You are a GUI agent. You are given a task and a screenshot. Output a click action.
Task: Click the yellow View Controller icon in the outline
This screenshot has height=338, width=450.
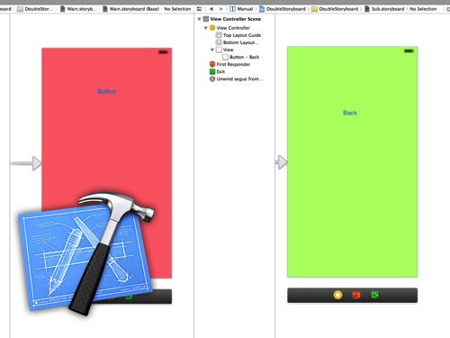(x=212, y=28)
